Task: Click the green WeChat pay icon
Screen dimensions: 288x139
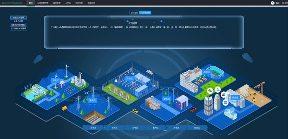Action: (210, 91)
